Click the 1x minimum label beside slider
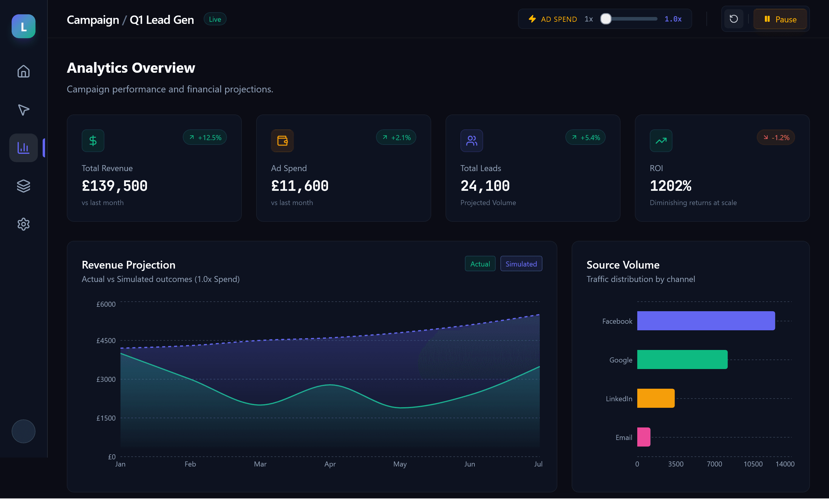829x499 pixels. click(x=589, y=19)
